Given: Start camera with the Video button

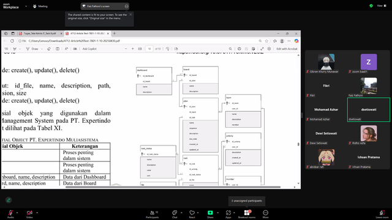Looking at the screenshot, I should (29, 214).
